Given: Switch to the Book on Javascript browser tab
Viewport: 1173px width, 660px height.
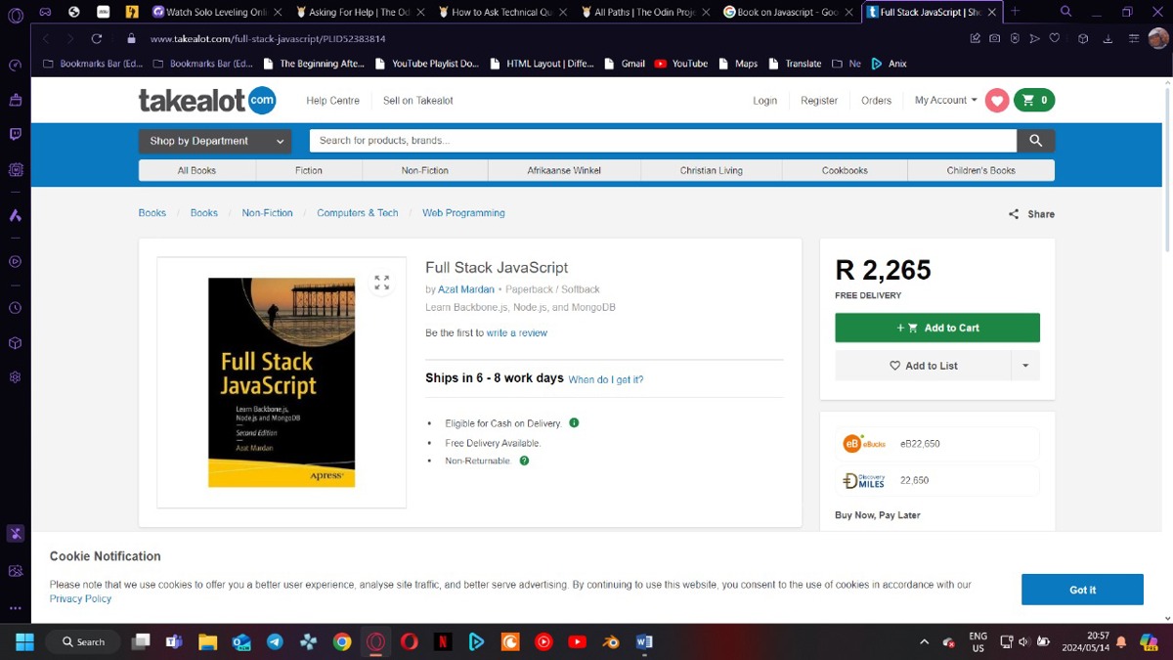Looking at the screenshot, I should 790,12.
